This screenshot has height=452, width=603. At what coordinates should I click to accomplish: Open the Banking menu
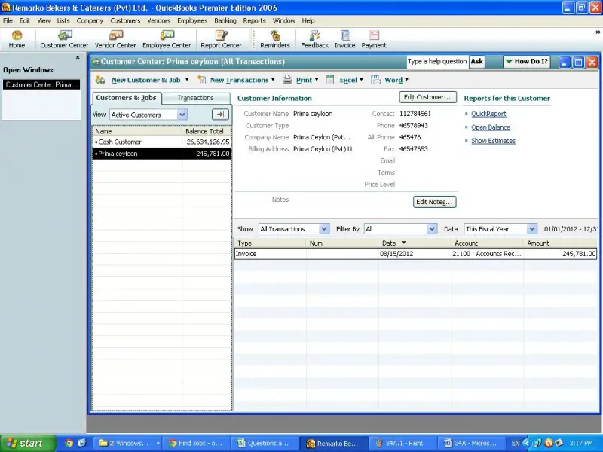pyautogui.click(x=225, y=21)
